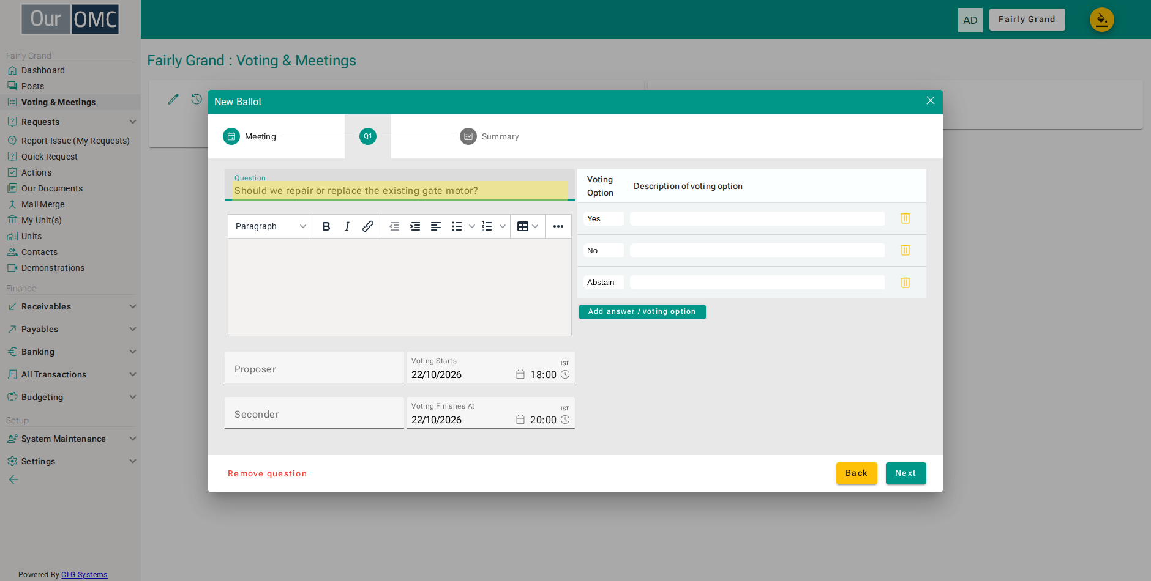Viewport: 1151px width, 581px height.
Task: Open Our Documents in the sidebar
Action: 52,188
